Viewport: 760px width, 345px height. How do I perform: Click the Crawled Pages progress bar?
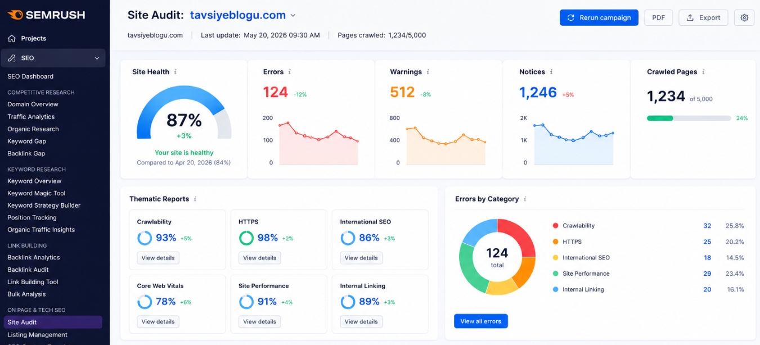click(689, 118)
